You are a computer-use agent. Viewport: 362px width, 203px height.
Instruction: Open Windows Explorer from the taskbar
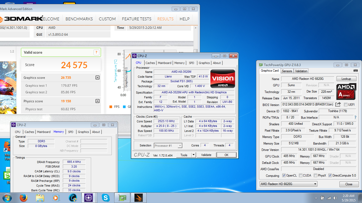pos(40,198)
